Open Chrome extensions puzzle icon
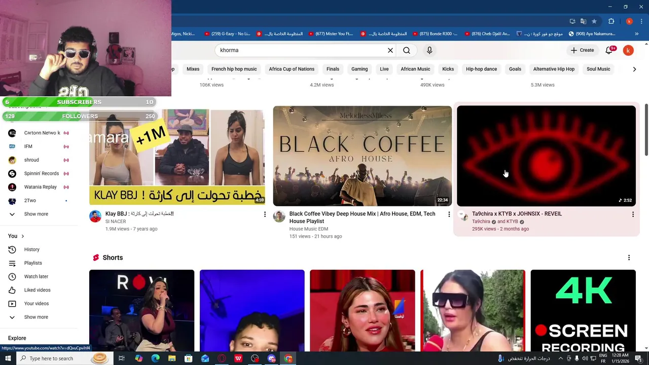 pos(611,21)
